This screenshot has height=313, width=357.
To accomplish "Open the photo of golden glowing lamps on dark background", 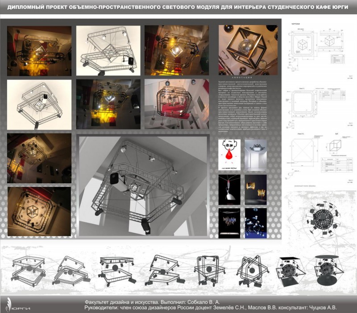I will pyautogui.click(x=255, y=189).
